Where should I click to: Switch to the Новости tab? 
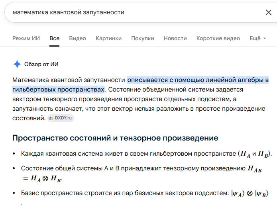pyautogui.click(x=175, y=38)
